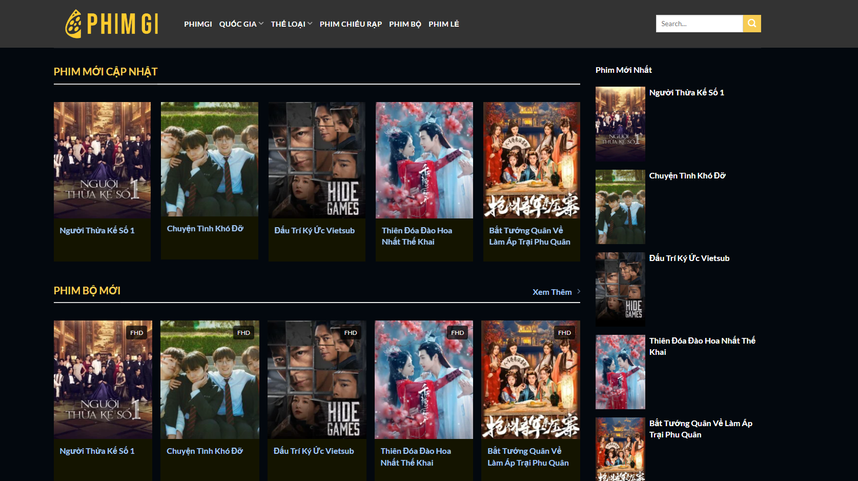Image resolution: width=858 pixels, height=481 pixels.
Task: Open the Thiên Đóa Đào Hoa poster in Phim Bộ Mới
Action: pyautogui.click(x=424, y=379)
